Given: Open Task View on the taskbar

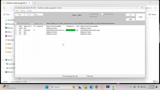Looking at the screenshot, I should 80,87.
